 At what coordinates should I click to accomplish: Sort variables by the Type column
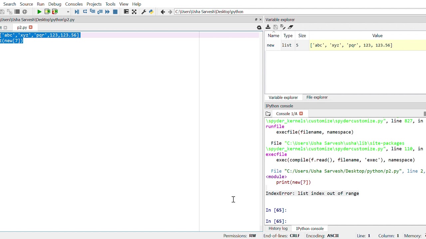click(288, 36)
